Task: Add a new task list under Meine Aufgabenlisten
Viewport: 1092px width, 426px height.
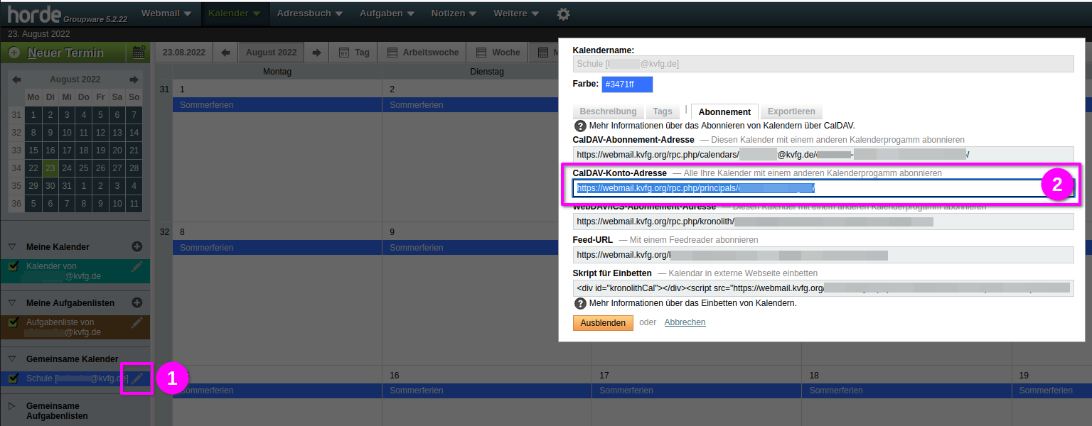Action: click(137, 302)
